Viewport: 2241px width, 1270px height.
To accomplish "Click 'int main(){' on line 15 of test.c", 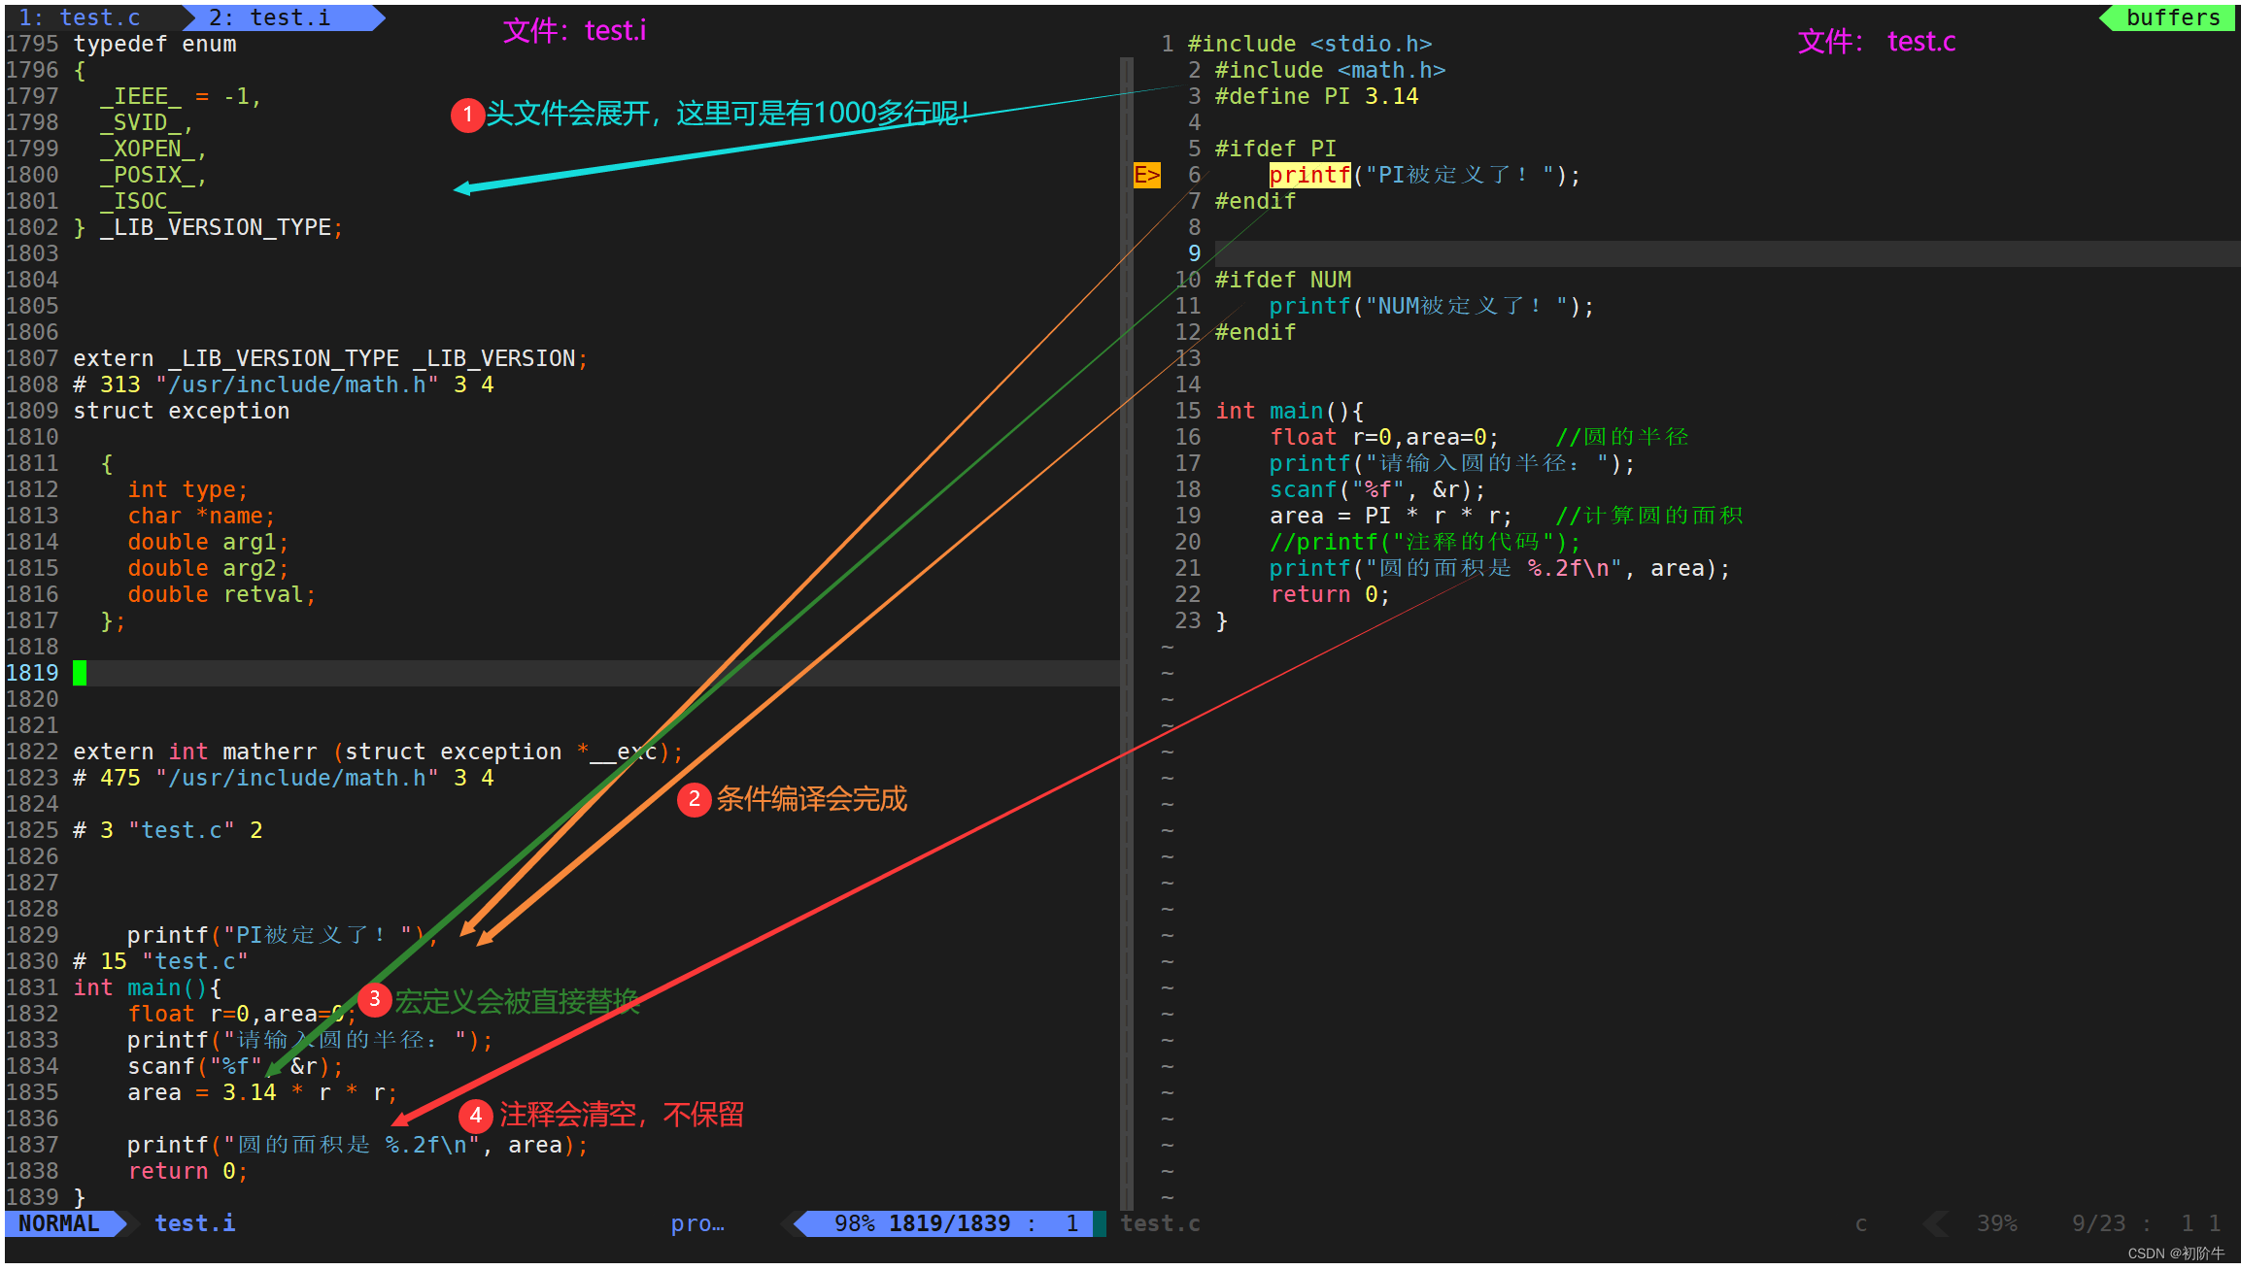I will (x=1289, y=411).
